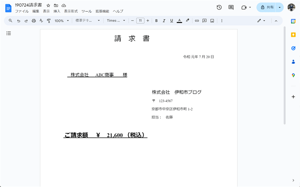Open the ツール menu
The width and height of the screenshot is (300, 187).
click(x=87, y=11)
